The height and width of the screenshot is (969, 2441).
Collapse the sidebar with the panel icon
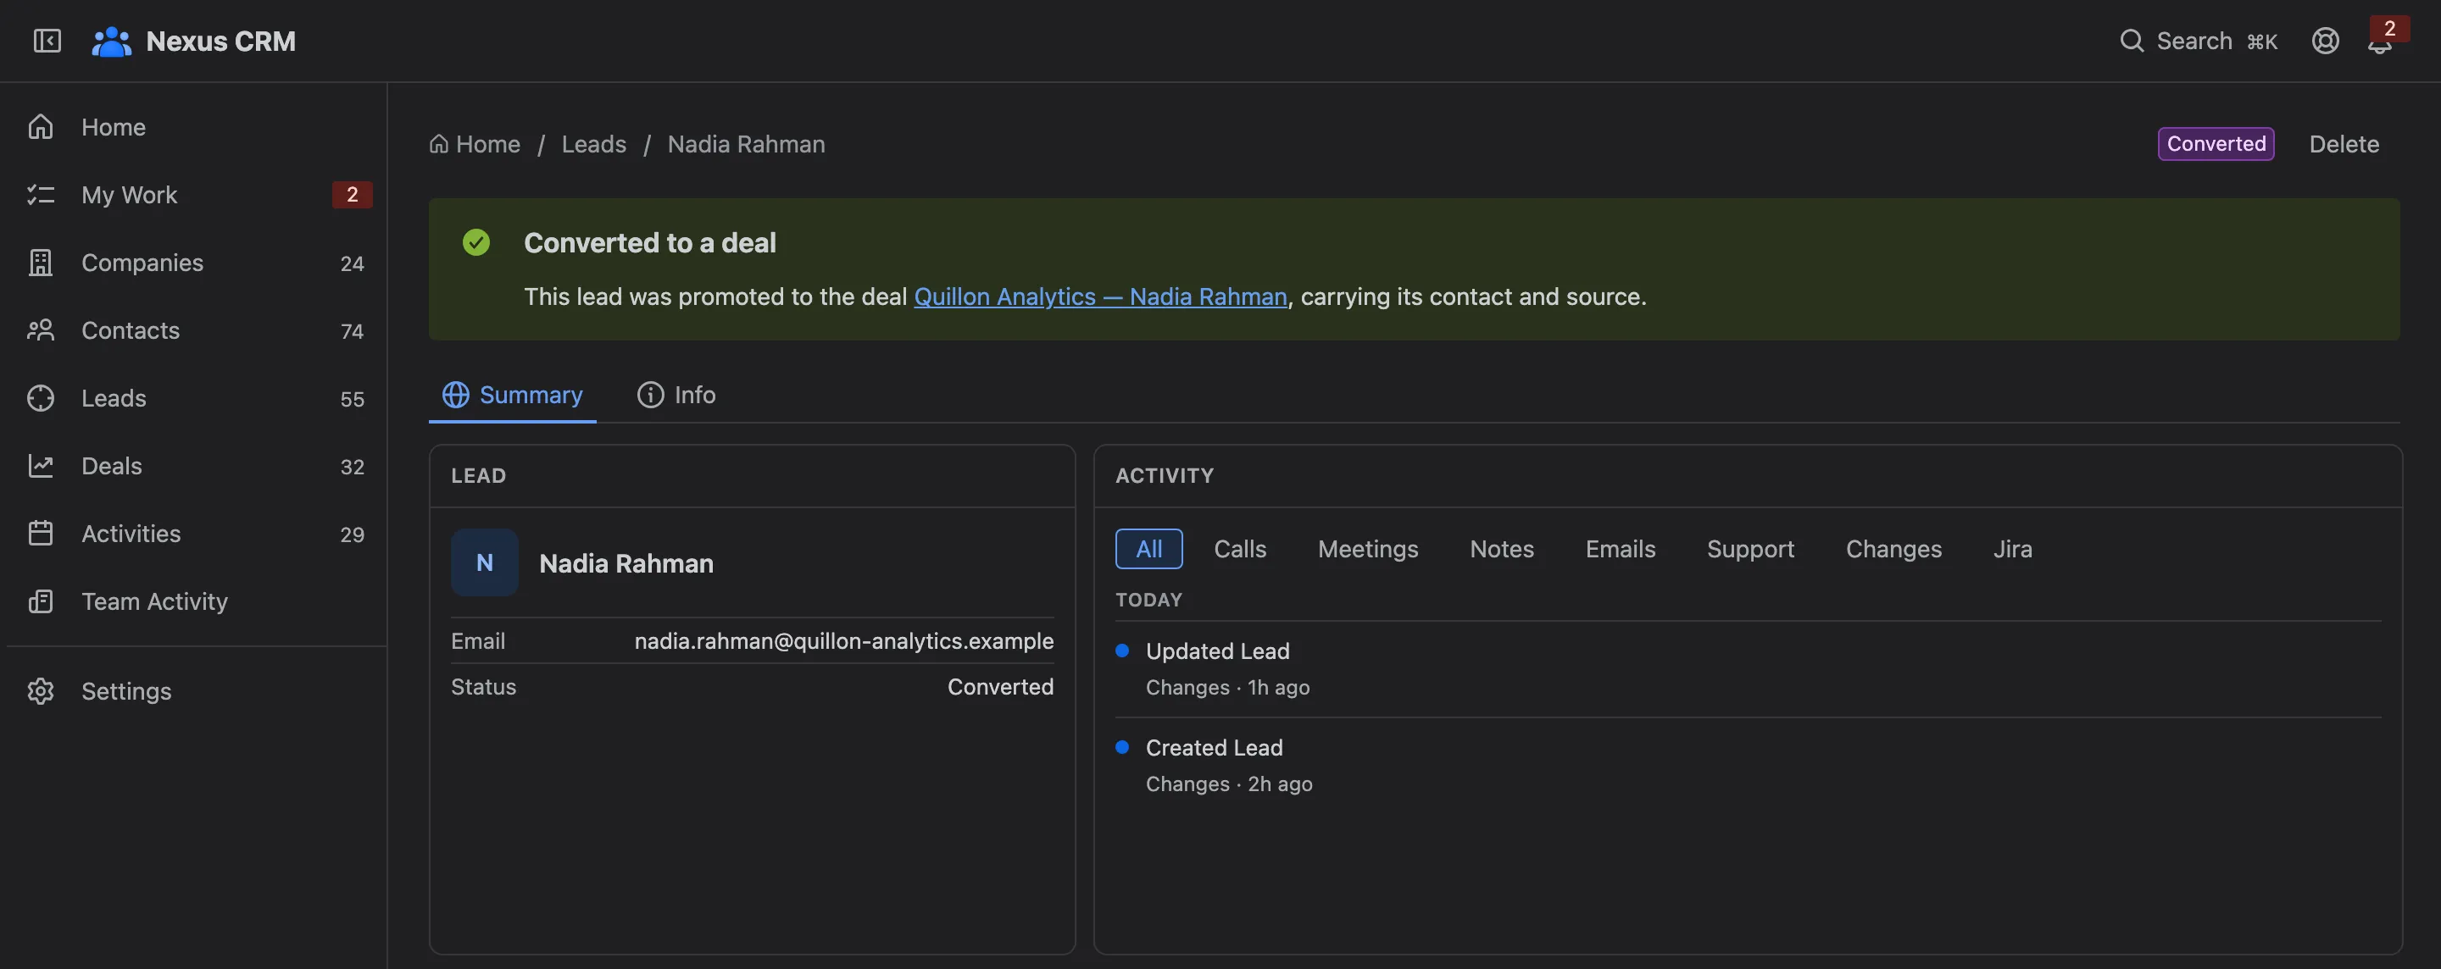(47, 41)
